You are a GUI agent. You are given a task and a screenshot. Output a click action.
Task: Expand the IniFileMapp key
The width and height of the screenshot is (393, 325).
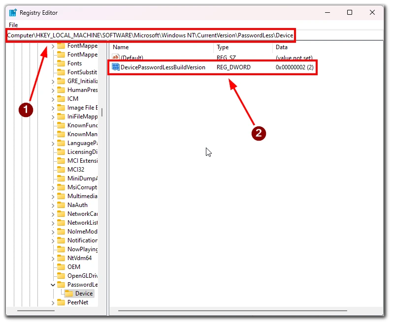click(x=53, y=117)
